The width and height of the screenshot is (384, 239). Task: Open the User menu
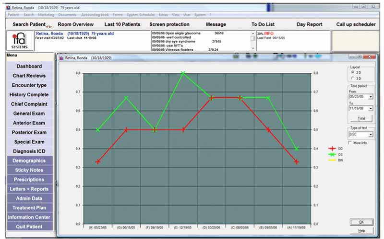[x=187, y=15]
